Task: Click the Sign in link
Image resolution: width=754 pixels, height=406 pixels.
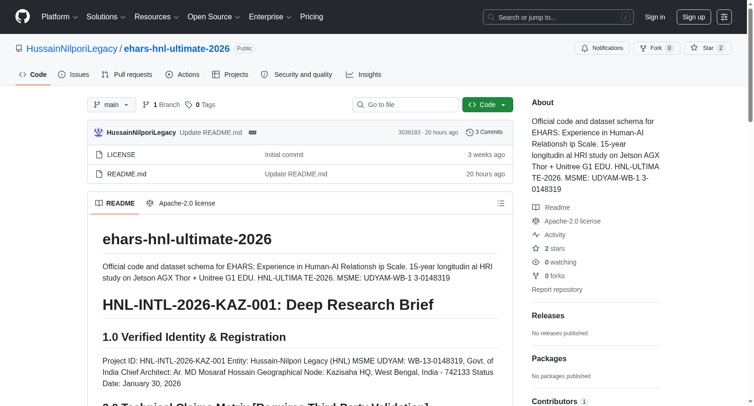Action: [x=655, y=17]
